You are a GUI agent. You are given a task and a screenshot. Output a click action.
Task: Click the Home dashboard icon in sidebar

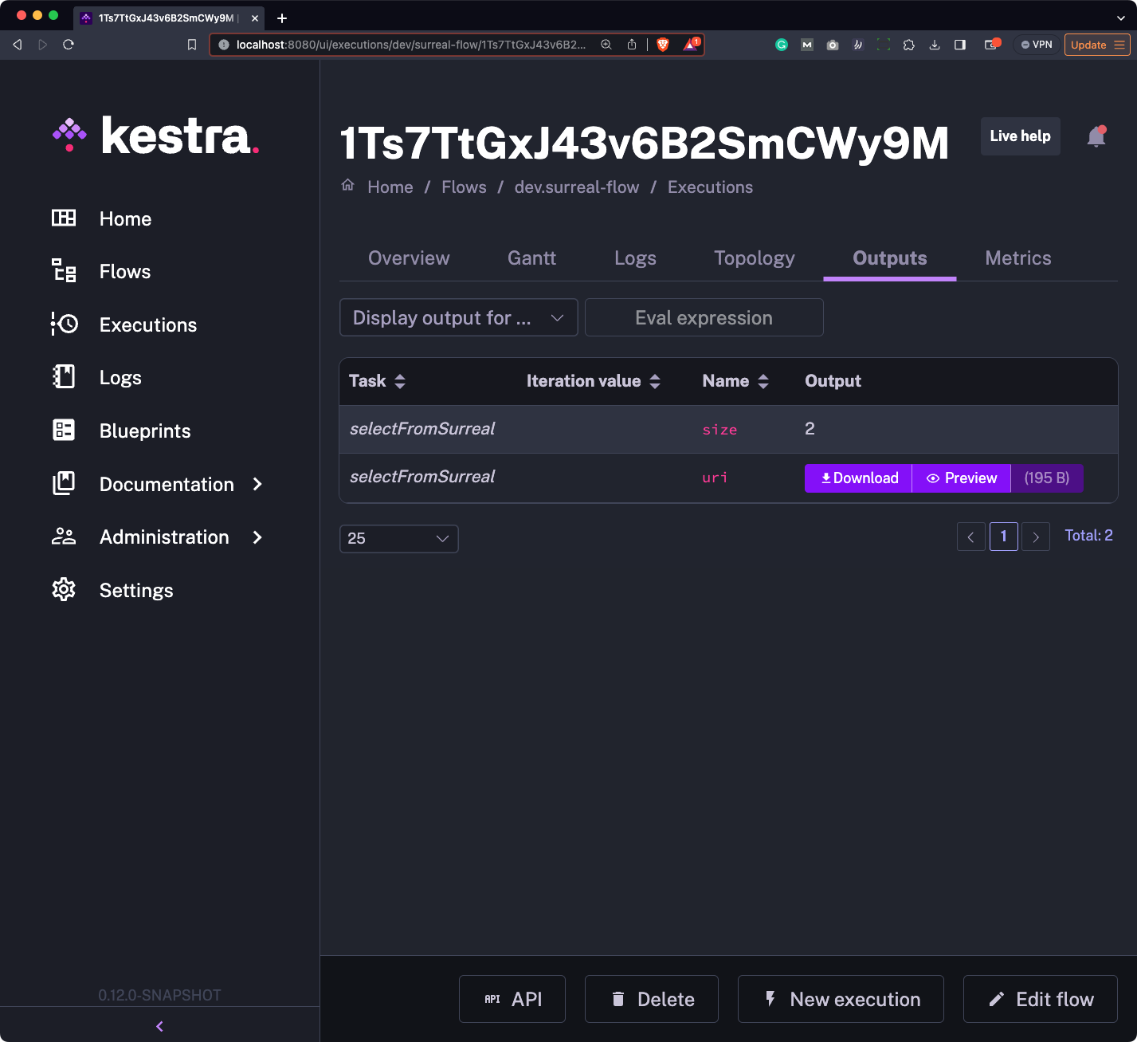(x=64, y=218)
